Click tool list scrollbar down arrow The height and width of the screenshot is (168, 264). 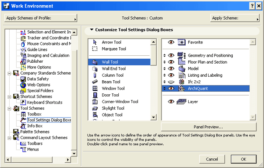[x=154, y=117]
